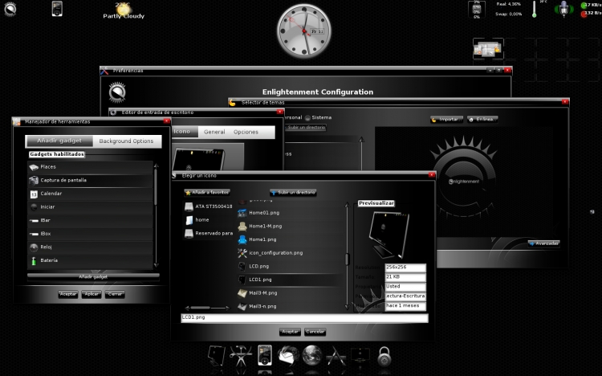Image resolution: width=602 pixels, height=376 pixels.
Task: Select Mail3-M.png file
Action: [x=290, y=293]
